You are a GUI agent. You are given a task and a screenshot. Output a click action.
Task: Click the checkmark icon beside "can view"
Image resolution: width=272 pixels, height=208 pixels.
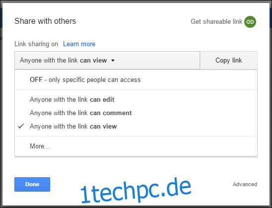[21, 126]
